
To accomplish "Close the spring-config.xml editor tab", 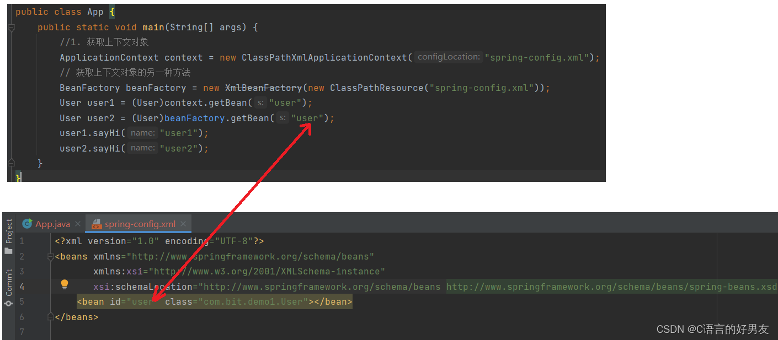I will click(184, 224).
